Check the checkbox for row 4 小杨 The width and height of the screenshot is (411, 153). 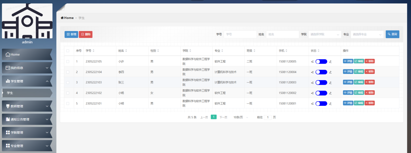[x=68, y=93]
